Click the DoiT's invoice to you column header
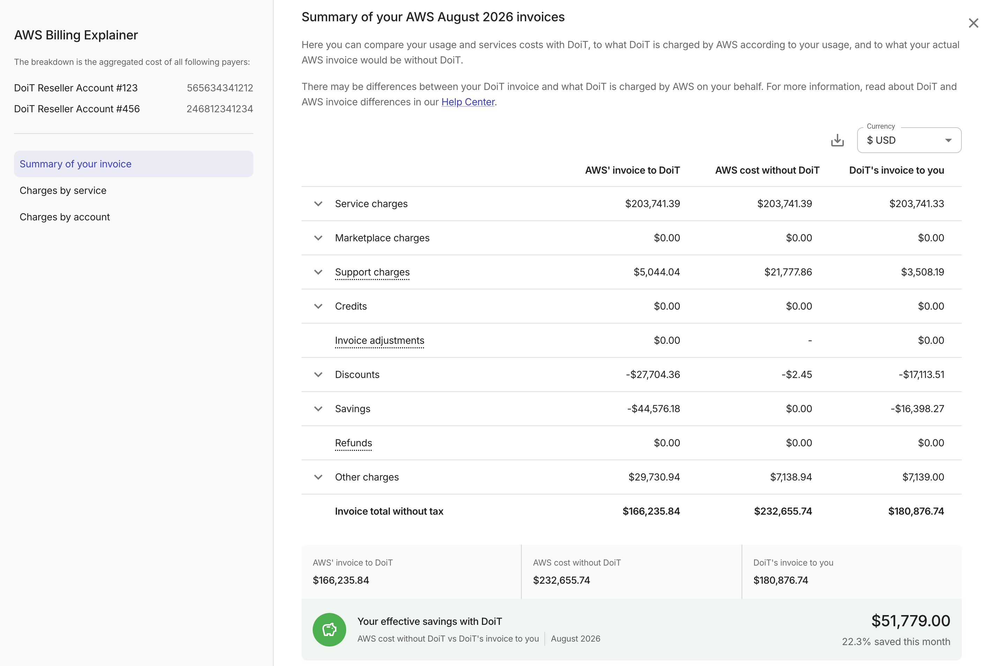 (x=897, y=170)
